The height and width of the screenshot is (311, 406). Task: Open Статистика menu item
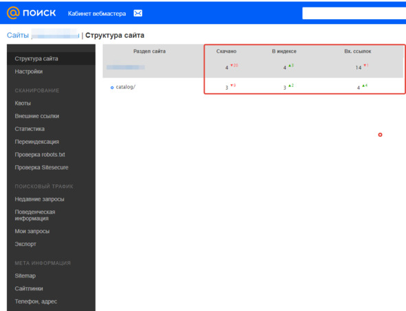pyautogui.click(x=30, y=129)
